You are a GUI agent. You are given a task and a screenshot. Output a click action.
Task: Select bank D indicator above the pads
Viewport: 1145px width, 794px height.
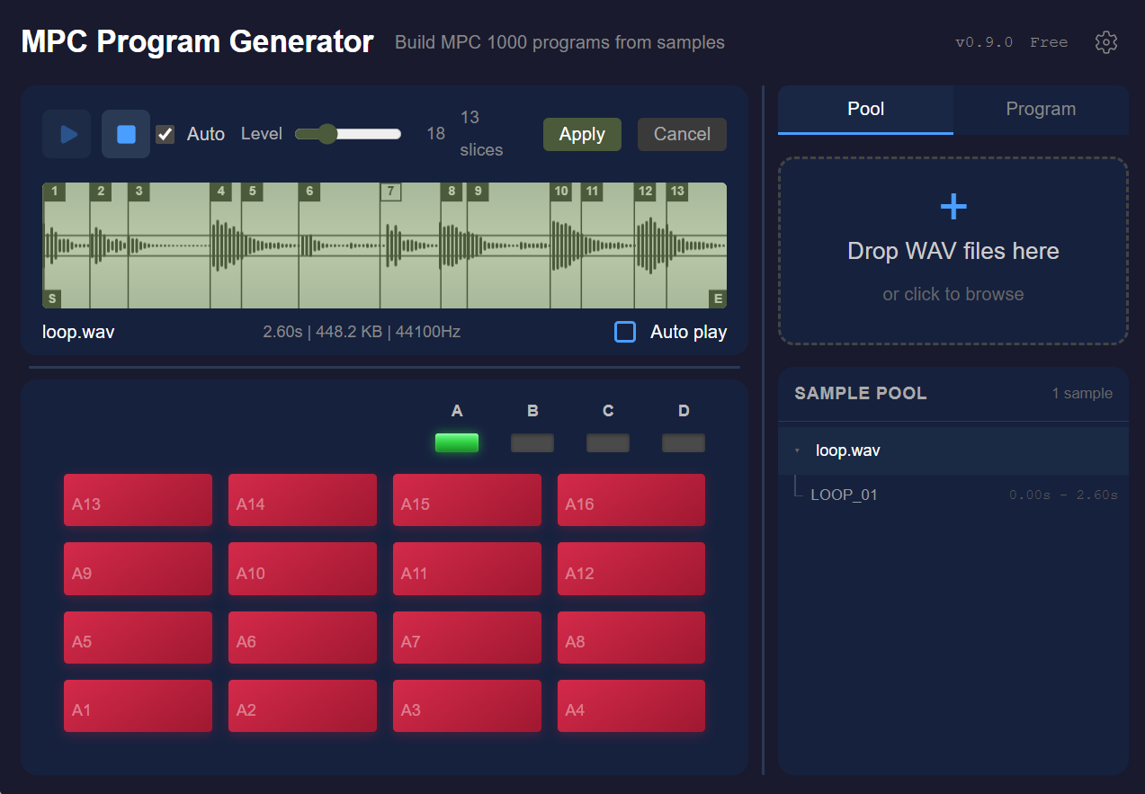click(683, 442)
